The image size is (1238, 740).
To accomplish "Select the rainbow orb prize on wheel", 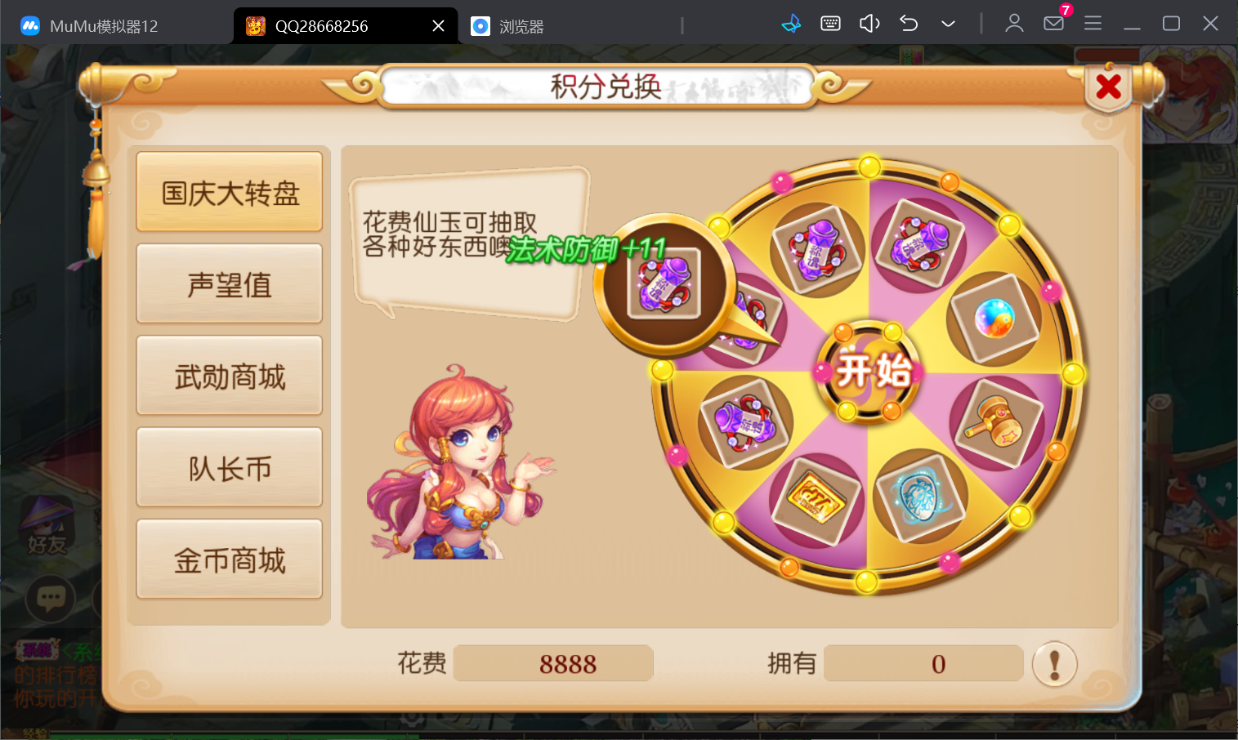I will (994, 319).
